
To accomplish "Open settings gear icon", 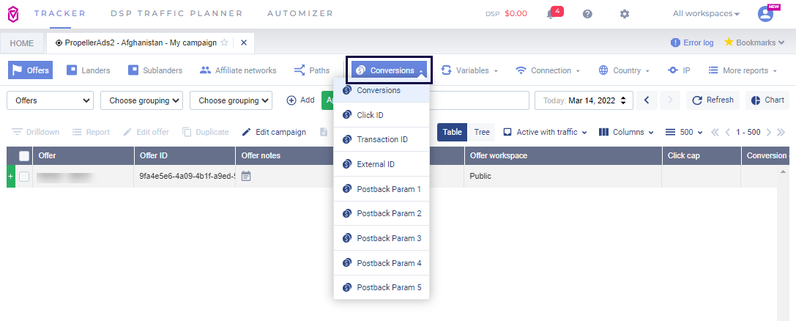I will click(x=624, y=14).
